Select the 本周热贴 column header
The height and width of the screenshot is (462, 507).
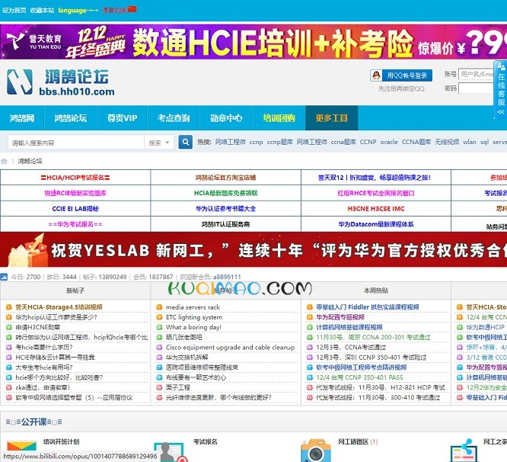(x=376, y=290)
